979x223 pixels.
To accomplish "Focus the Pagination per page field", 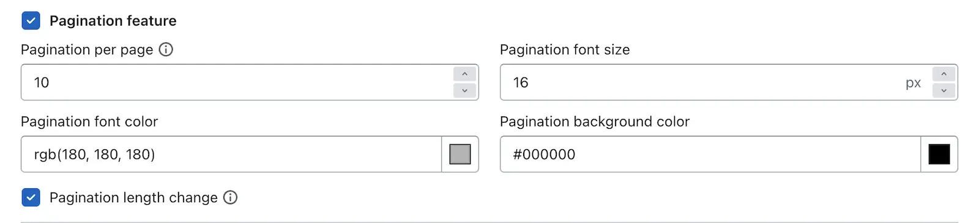I will pyautogui.click(x=237, y=82).
